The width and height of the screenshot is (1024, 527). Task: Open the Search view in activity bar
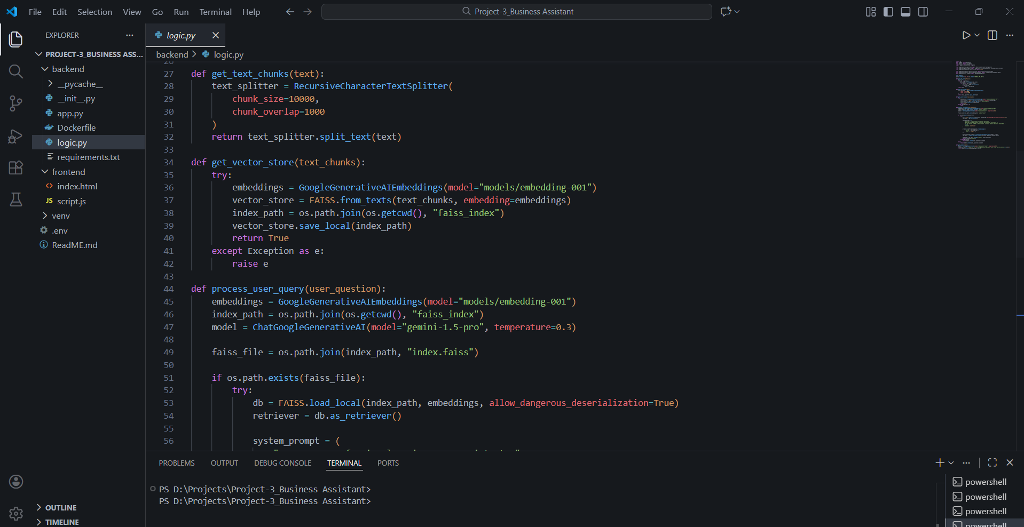(x=16, y=71)
